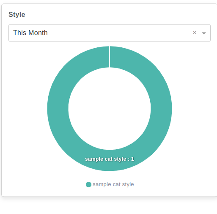Click the sample cat style legend label

(113, 184)
